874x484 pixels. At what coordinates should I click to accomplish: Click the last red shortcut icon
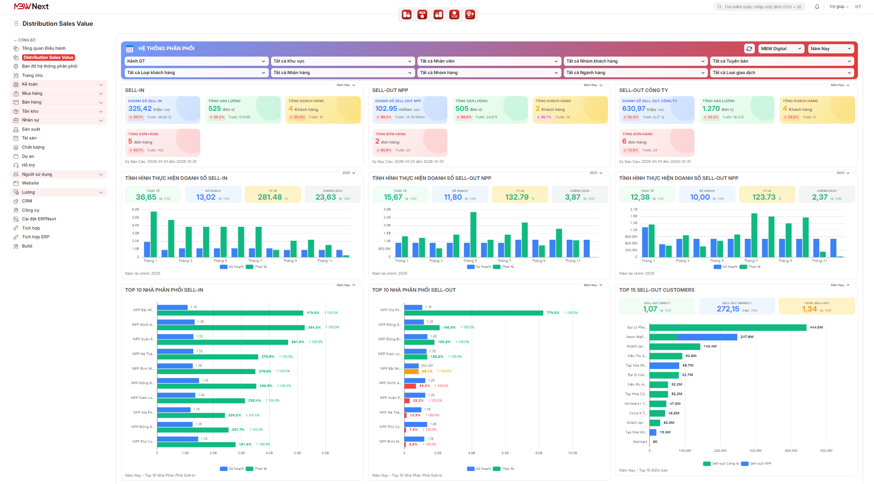(470, 15)
